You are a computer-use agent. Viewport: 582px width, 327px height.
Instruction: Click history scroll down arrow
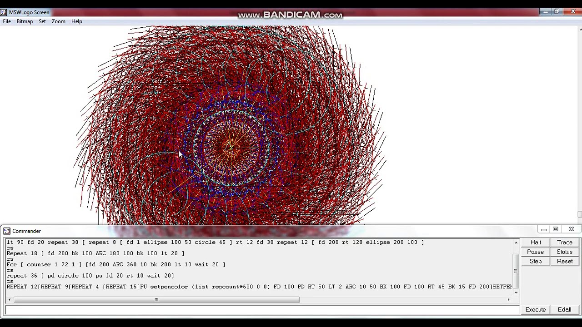(516, 292)
